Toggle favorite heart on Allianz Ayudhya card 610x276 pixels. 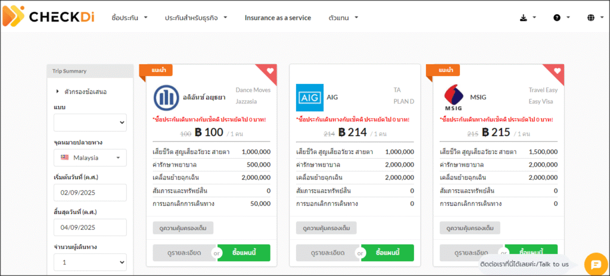(x=270, y=71)
